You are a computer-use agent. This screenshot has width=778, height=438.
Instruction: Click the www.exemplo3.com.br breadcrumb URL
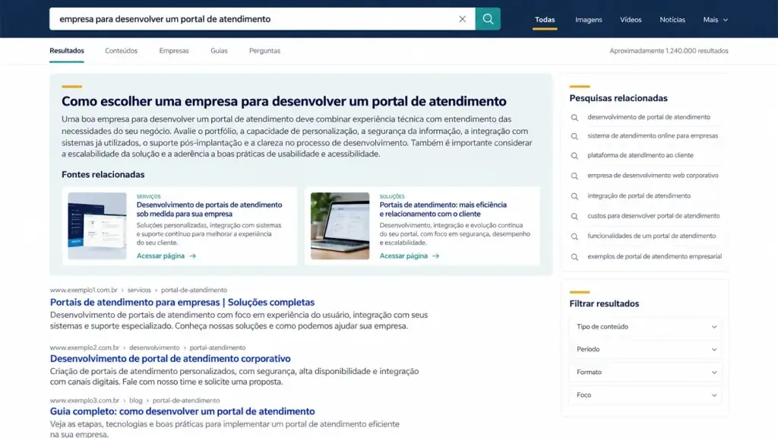pyautogui.click(x=84, y=400)
